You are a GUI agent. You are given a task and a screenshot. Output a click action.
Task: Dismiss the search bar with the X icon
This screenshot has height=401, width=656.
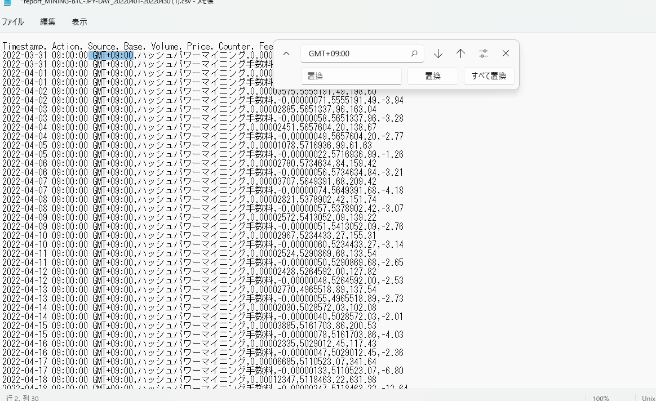tap(506, 53)
